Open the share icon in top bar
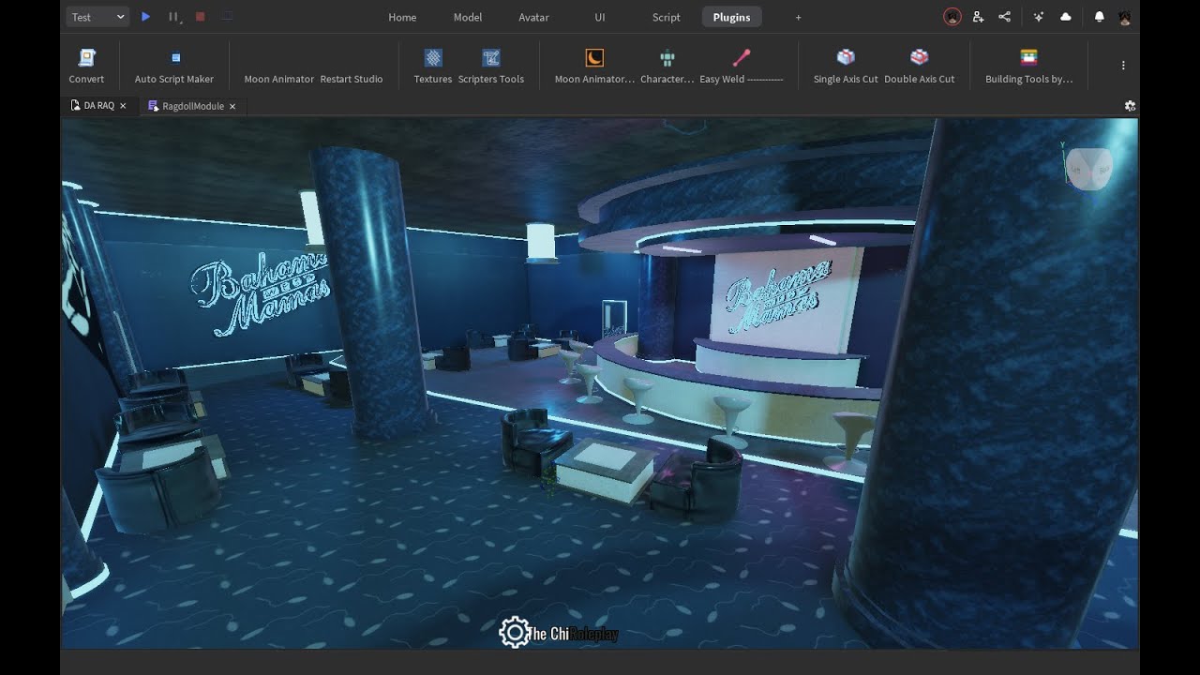 point(1004,17)
